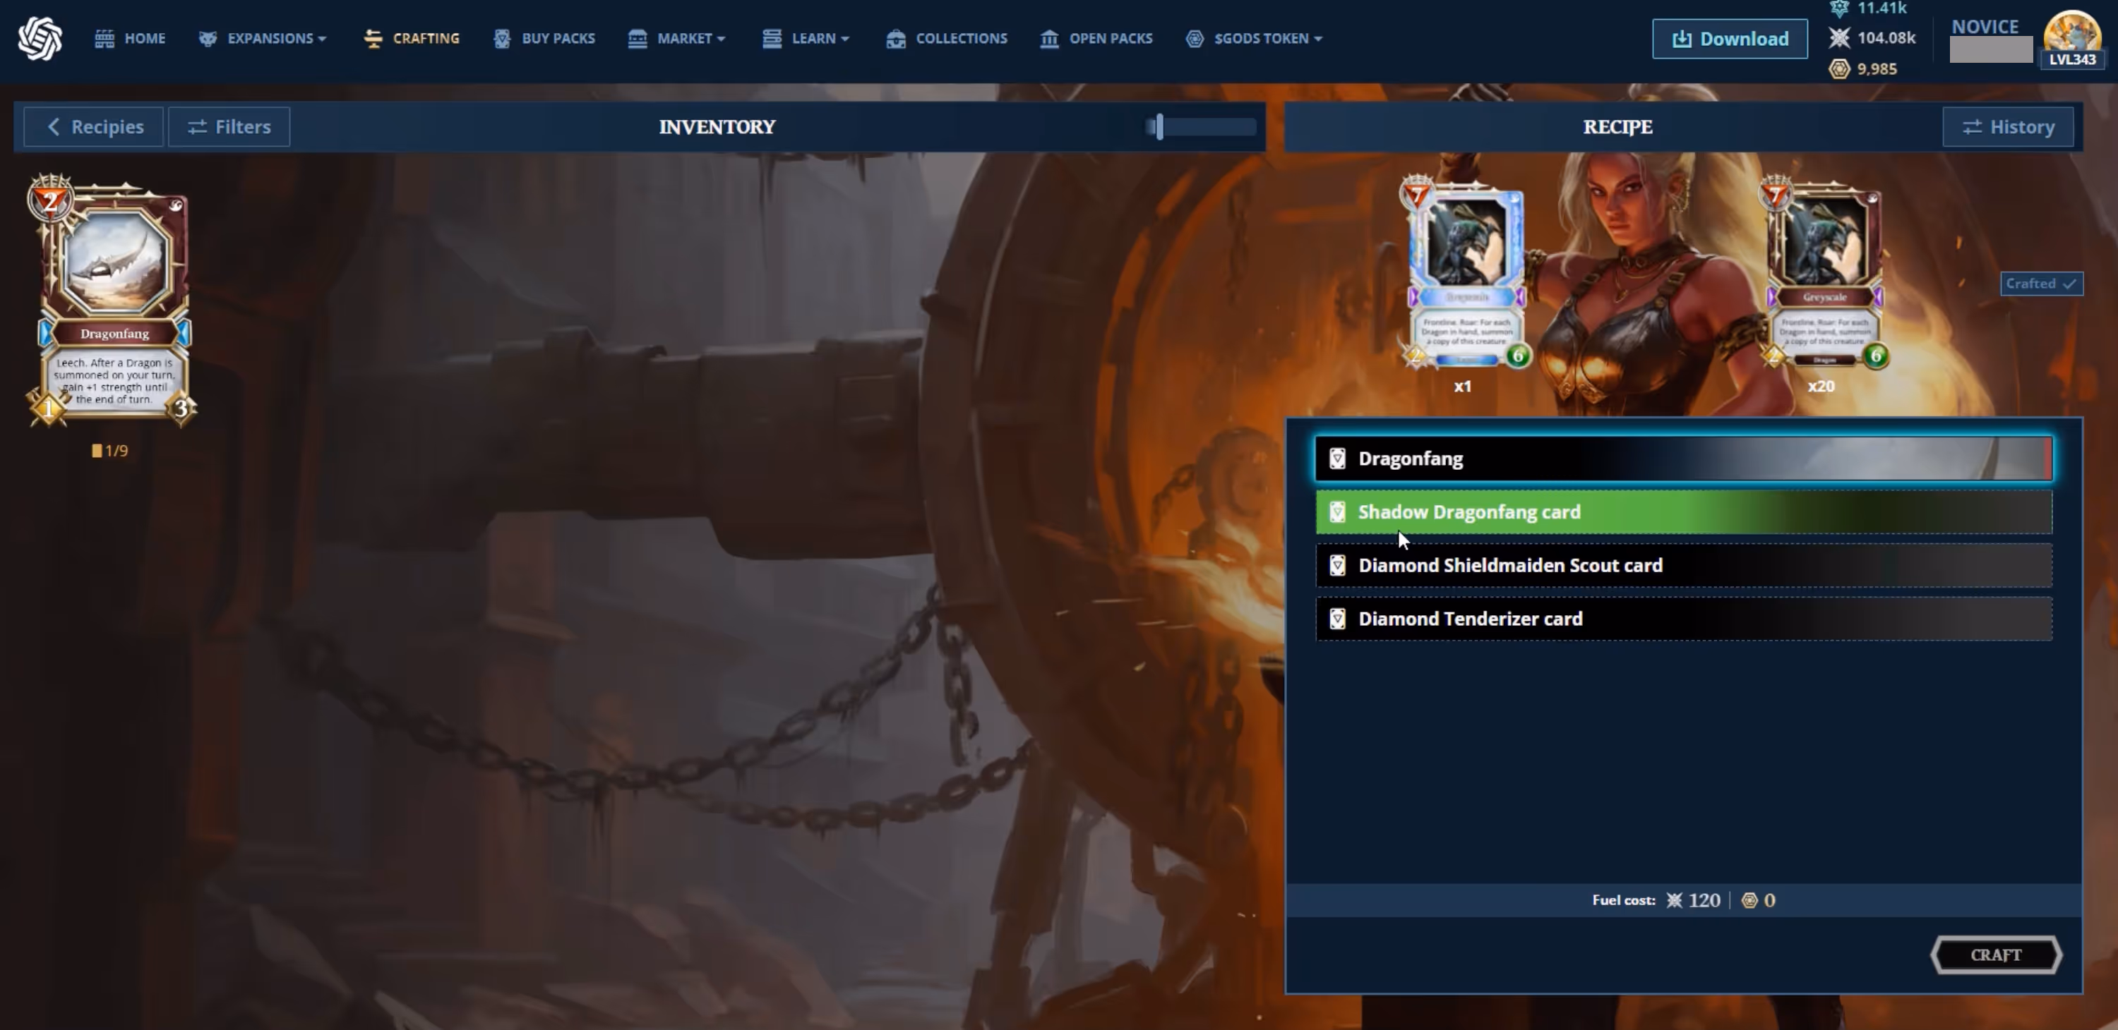Screen dimensions: 2118x1030
Task: Expand the Market dropdown menu
Action: (x=676, y=39)
